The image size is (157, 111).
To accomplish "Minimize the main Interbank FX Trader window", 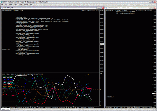I will tap(150, 2).
